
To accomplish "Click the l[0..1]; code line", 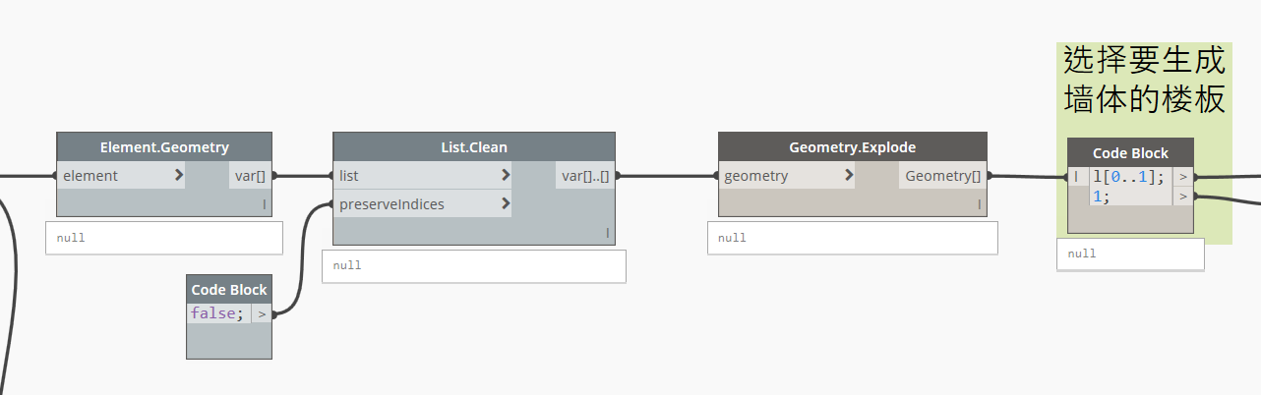I will (x=1128, y=178).
